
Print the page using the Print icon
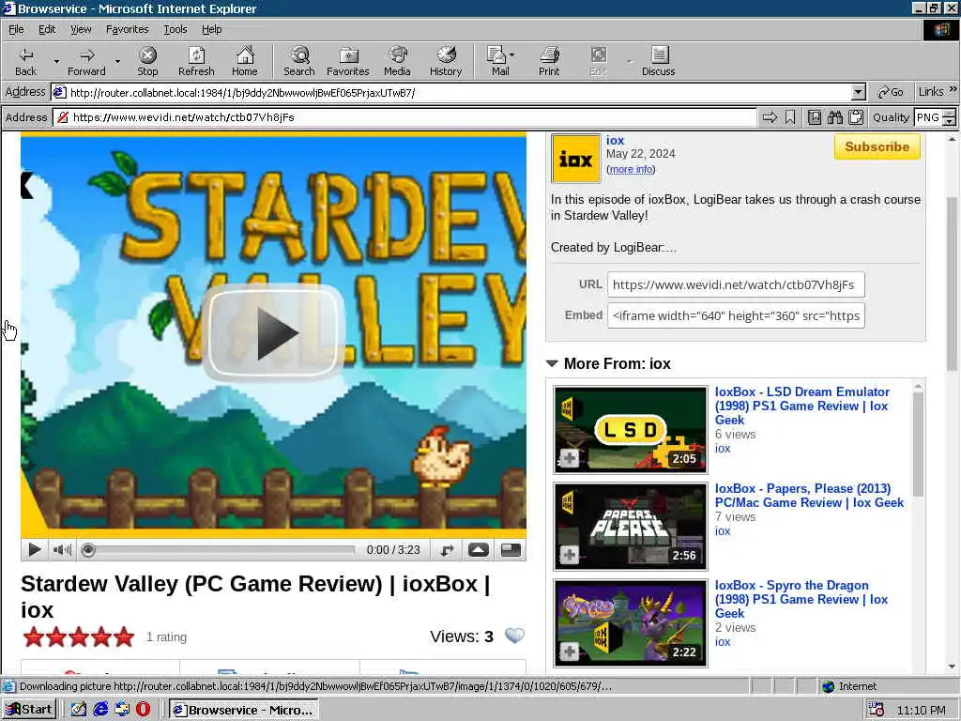point(549,61)
